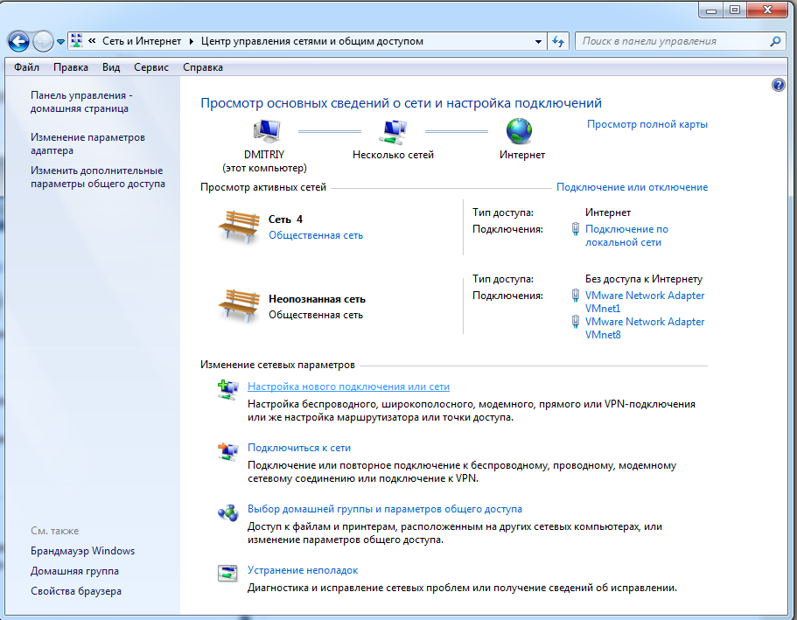Click the search magnifier icon

pyautogui.click(x=775, y=41)
